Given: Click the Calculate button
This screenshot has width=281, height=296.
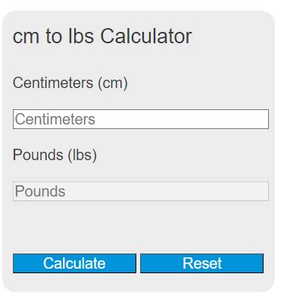Looking at the screenshot, I should (74, 263).
